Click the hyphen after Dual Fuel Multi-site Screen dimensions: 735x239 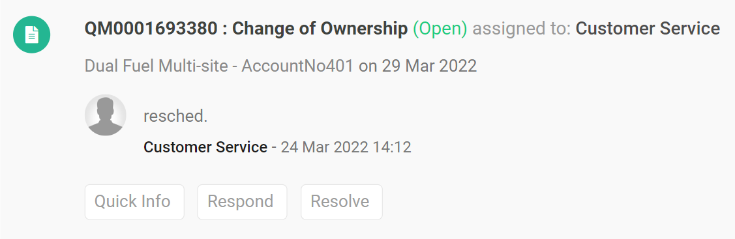(235, 67)
